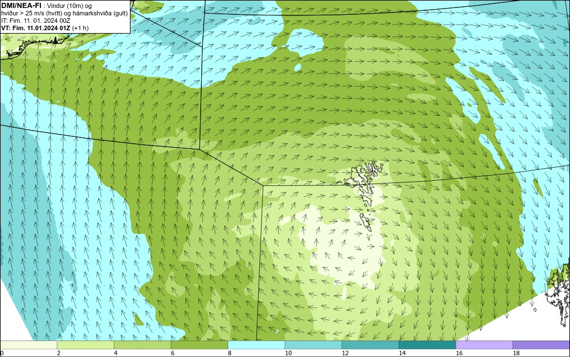The image size is (570, 357).
Task: Click the scale label "4"
Action: [116, 353]
